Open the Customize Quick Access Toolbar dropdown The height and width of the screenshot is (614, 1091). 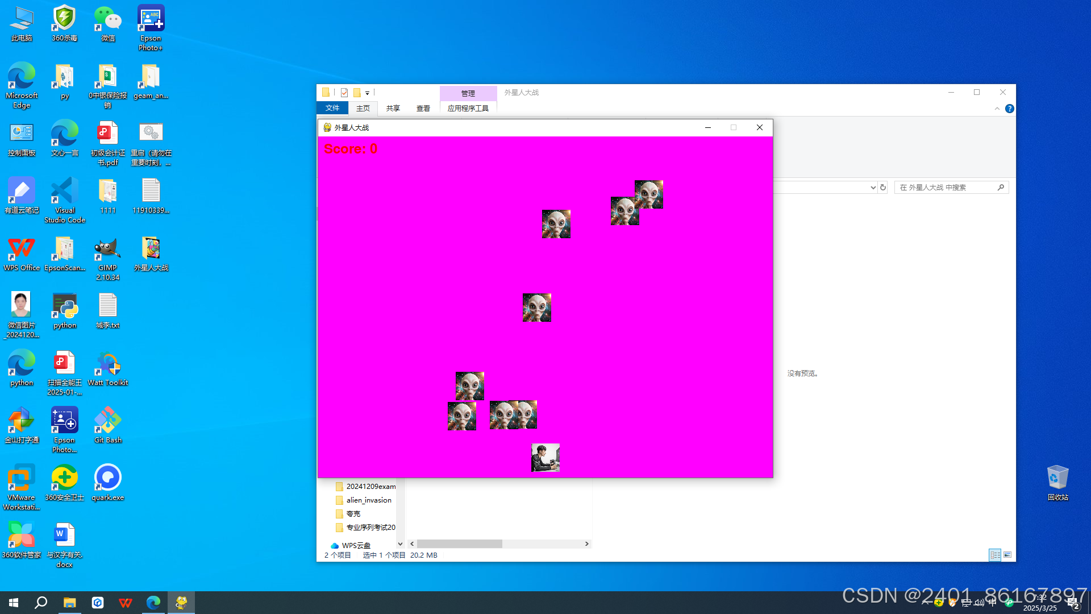pyautogui.click(x=368, y=93)
